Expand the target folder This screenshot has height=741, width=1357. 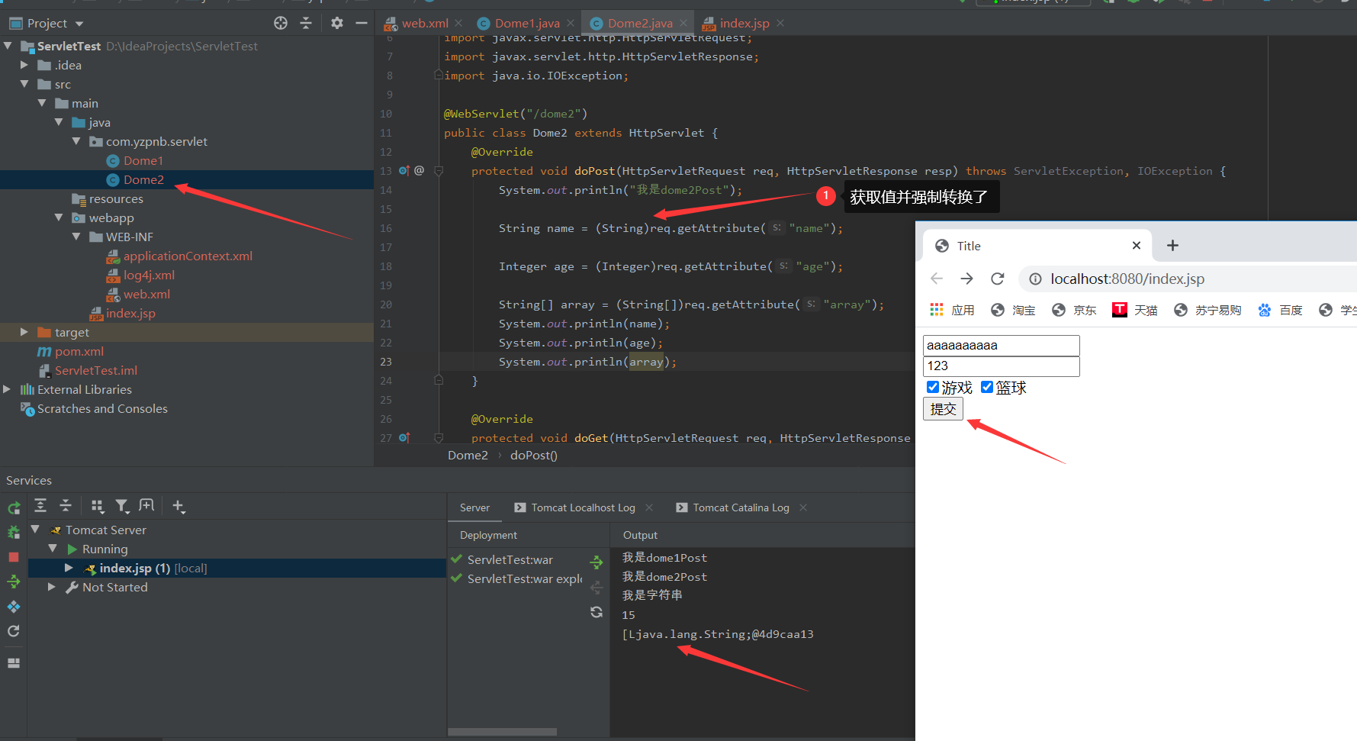[24, 332]
